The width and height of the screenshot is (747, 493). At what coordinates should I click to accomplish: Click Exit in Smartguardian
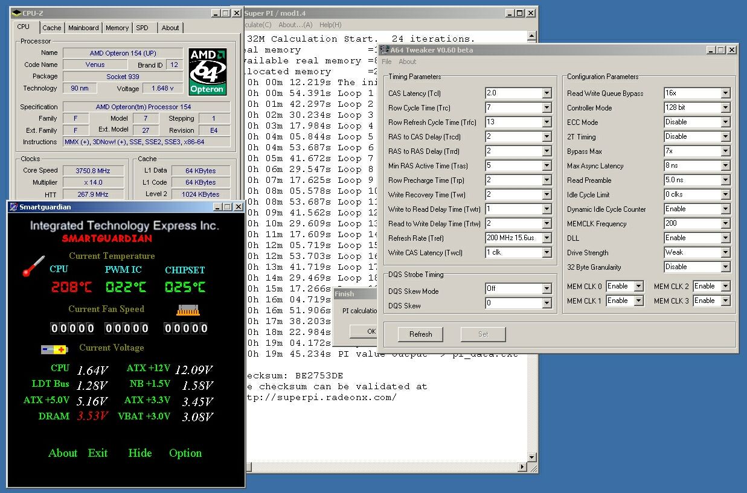coord(98,453)
